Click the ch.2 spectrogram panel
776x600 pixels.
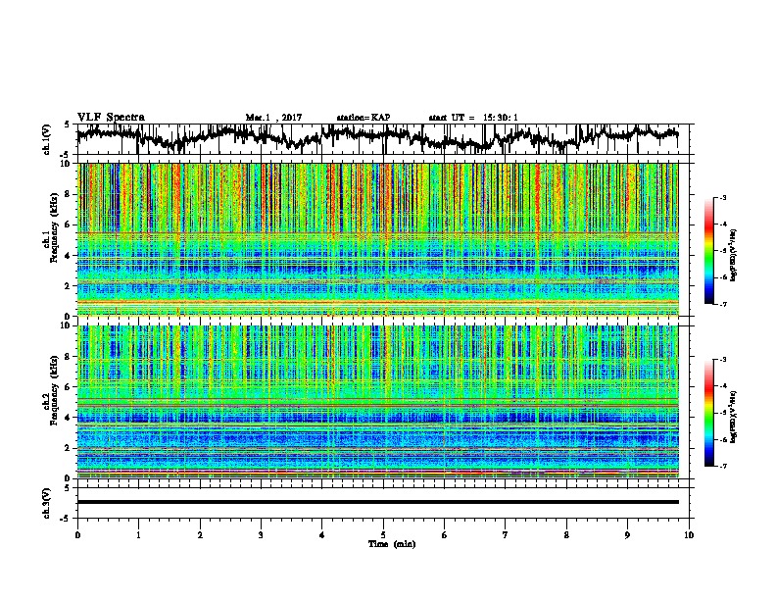click(377, 402)
